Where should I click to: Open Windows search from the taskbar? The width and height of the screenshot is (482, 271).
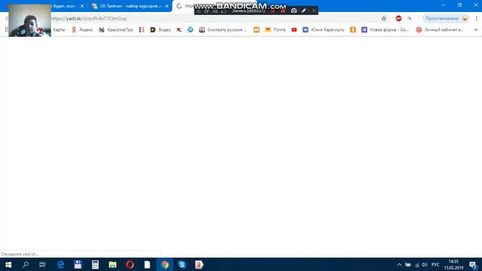pyautogui.click(x=26, y=264)
